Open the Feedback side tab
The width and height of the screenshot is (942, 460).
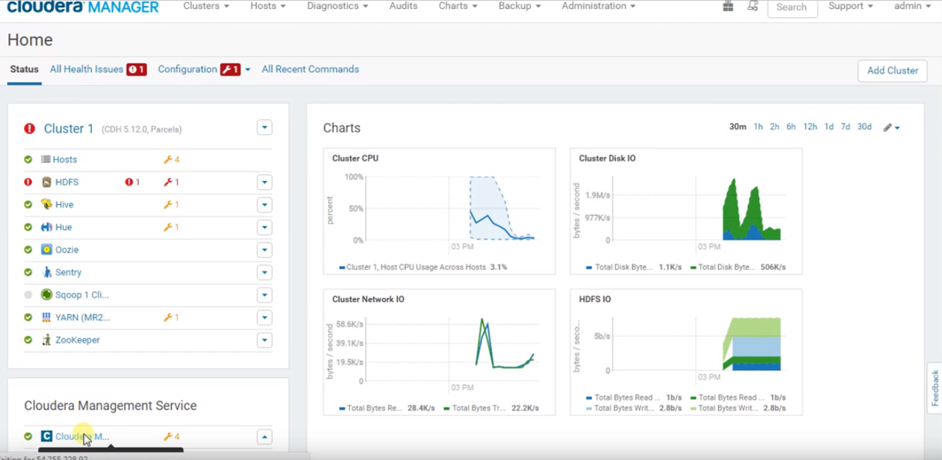click(935, 387)
